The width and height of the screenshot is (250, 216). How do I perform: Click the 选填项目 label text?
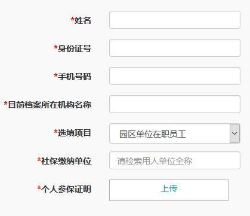pyautogui.click(x=75, y=133)
